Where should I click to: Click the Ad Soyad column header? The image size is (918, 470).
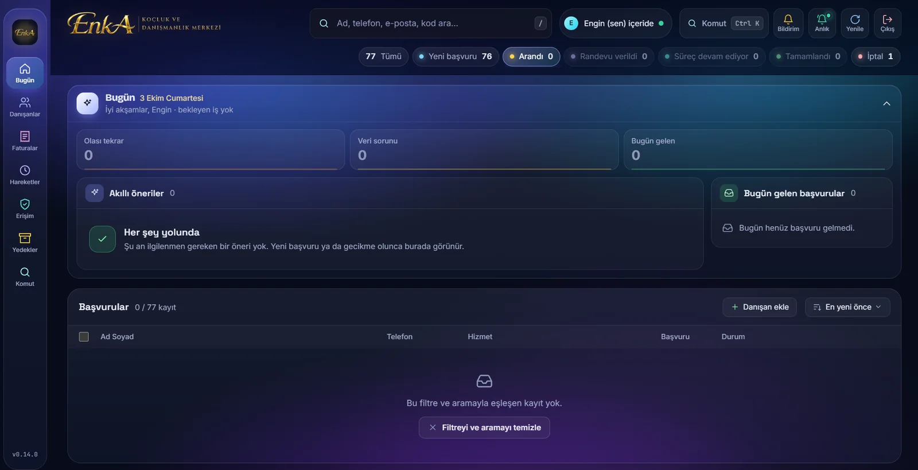tap(117, 337)
